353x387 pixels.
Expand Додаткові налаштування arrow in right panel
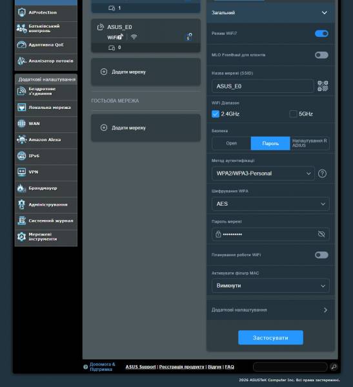(325, 310)
